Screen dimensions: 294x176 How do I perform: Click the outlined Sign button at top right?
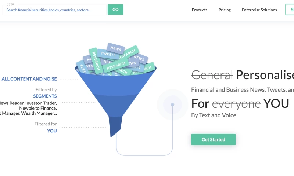[290, 10]
